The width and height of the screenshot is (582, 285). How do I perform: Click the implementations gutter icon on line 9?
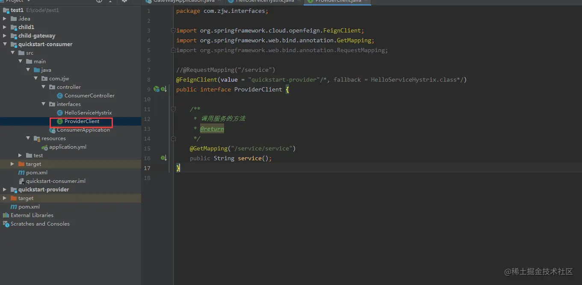[x=164, y=89]
